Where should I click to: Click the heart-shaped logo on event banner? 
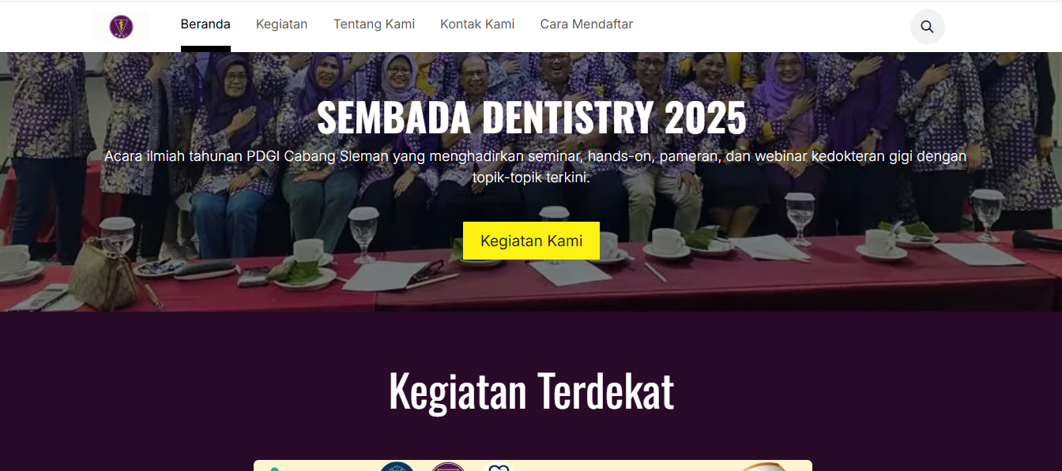498,467
